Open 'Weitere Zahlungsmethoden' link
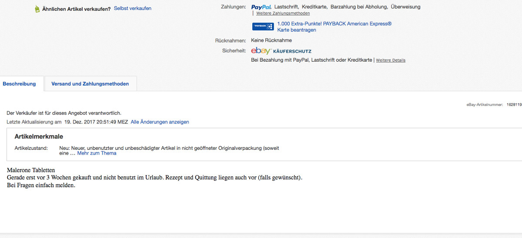This screenshot has height=238, width=522. pos(283,13)
